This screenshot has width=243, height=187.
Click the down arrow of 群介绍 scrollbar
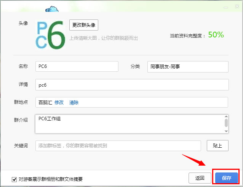coord(226,131)
